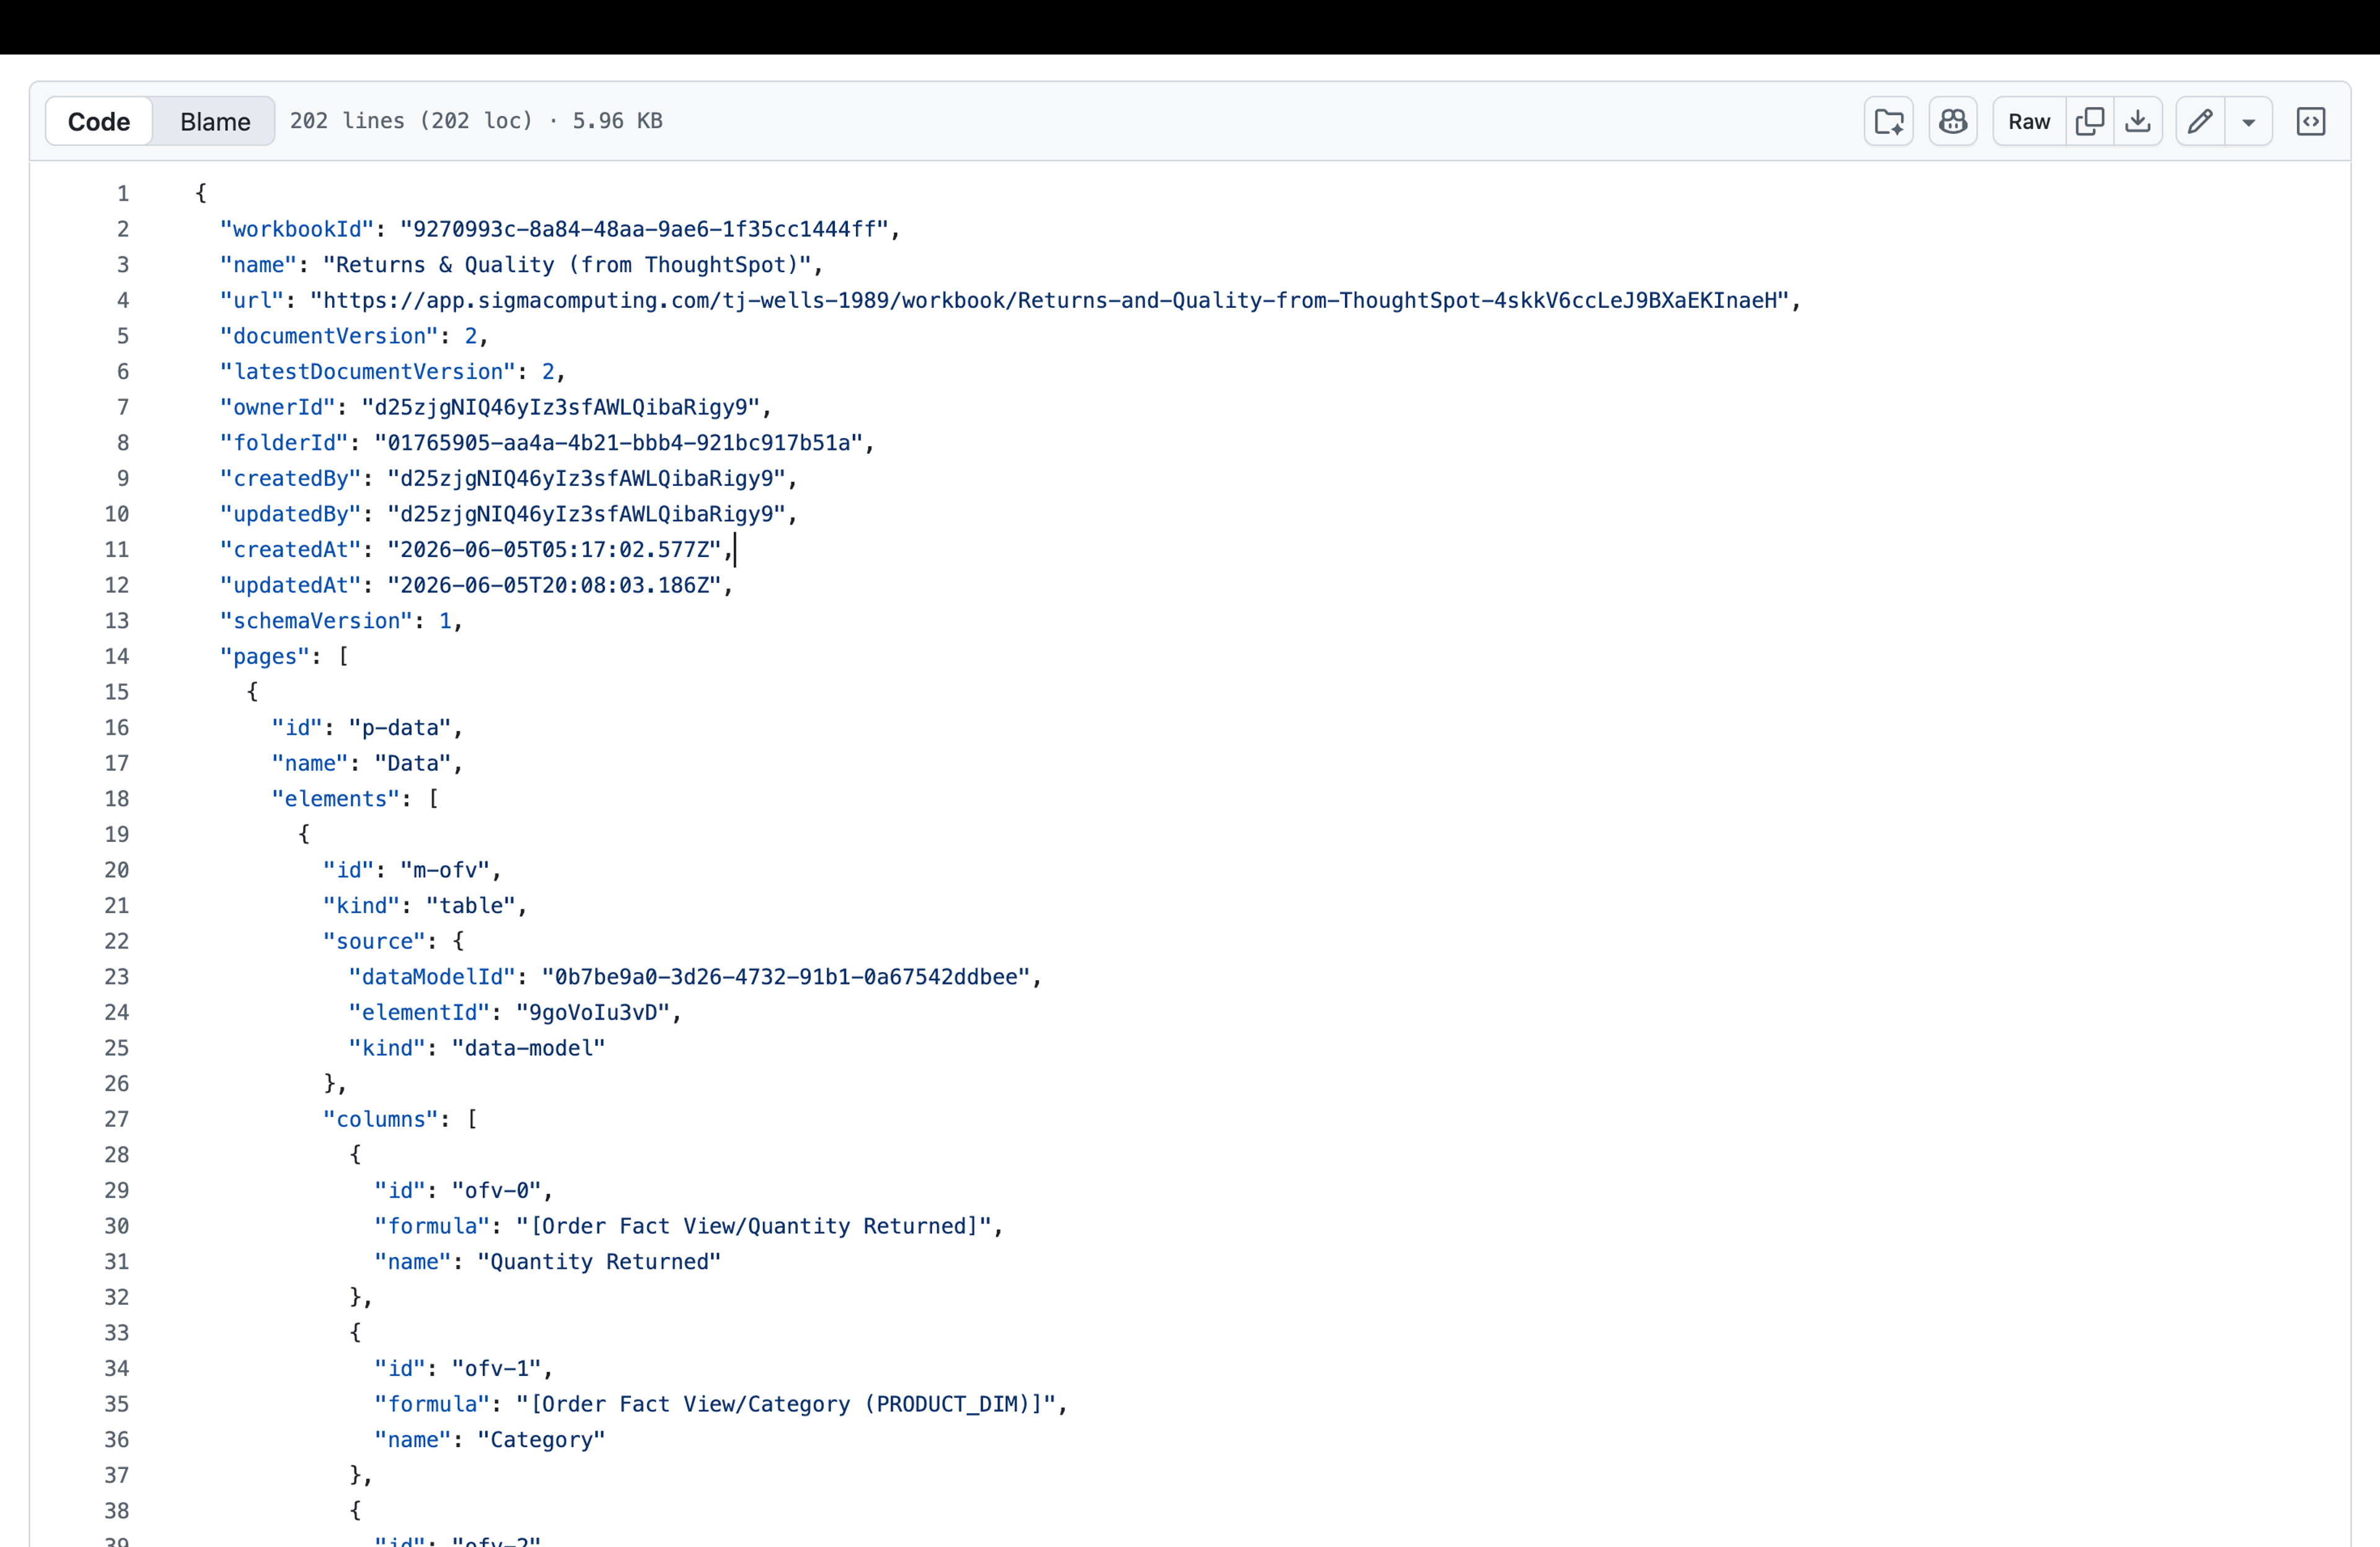The height and width of the screenshot is (1547, 2380).
Task: Download the raw file icon
Action: click(x=2138, y=121)
